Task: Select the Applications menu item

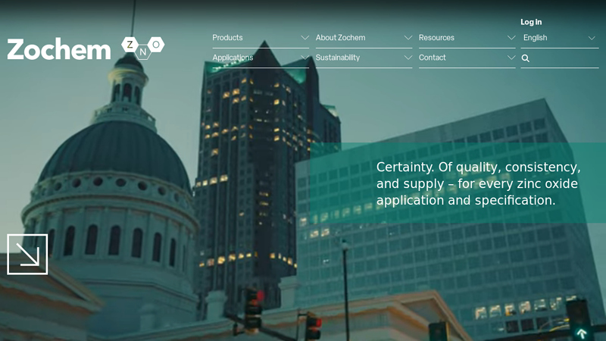Action: click(x=233, y=58)
